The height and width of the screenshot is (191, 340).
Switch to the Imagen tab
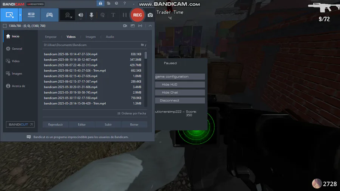[x=91, y=37]
